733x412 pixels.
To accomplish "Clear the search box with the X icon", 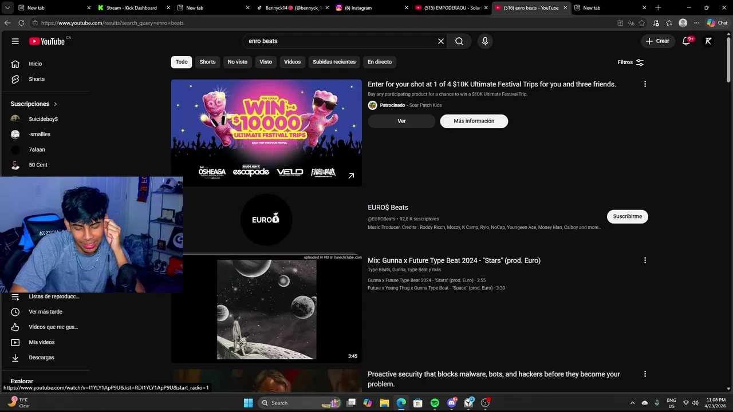I will (441, 41).
